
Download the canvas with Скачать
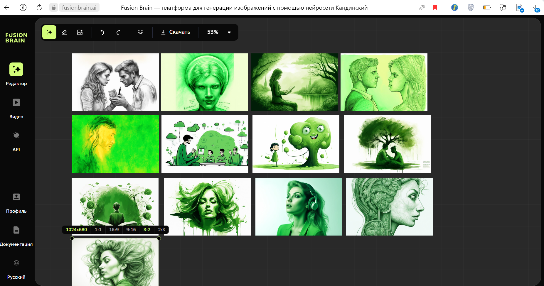(x=176, y=32)
